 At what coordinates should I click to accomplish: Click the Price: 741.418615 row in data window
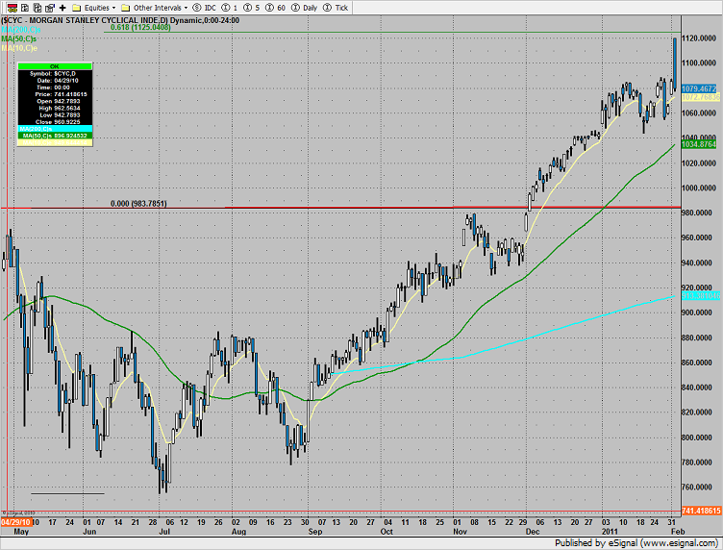point(55,94)
